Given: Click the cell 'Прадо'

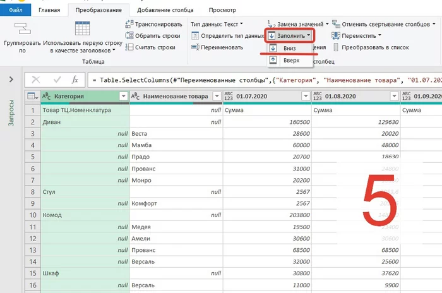Looking at the screenshot, I should coord(176,157).
